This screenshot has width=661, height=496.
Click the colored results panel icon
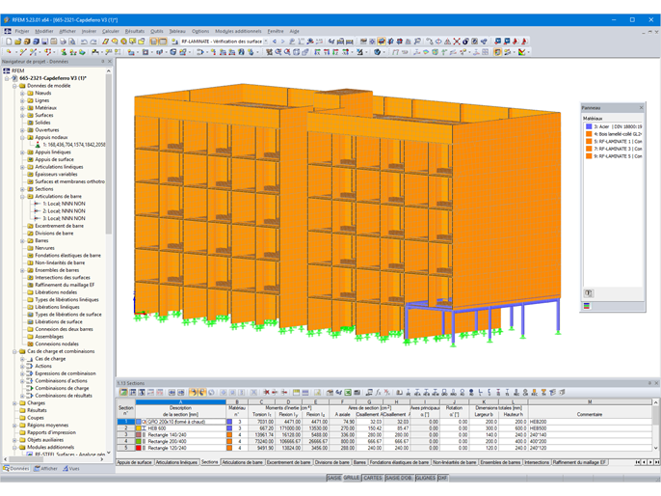click(522, 52)
